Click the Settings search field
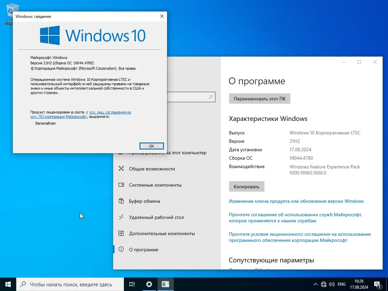 [191, 97]
